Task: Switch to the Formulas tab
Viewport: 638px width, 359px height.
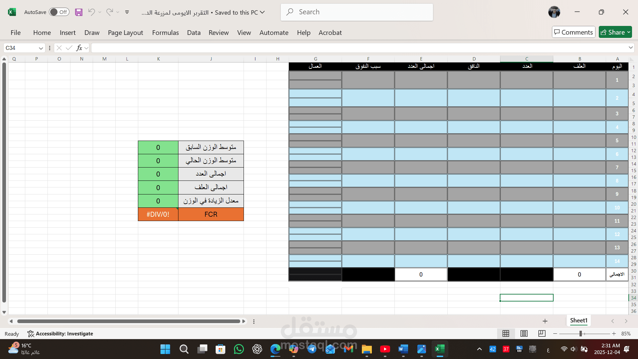Action: [165, 33]
